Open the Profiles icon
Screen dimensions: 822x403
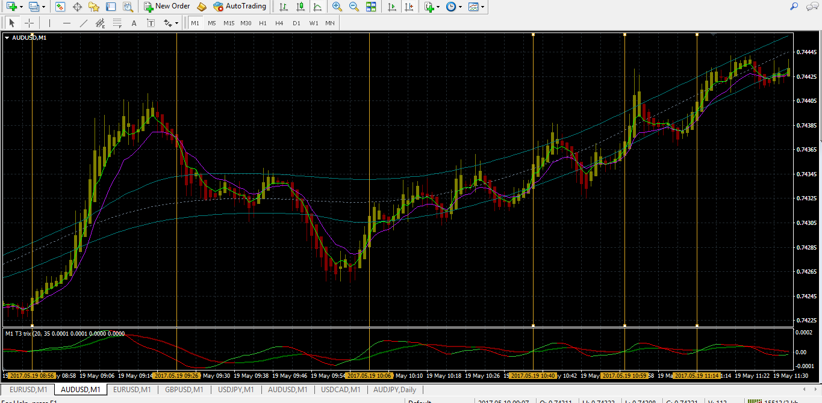coord(34,7)
